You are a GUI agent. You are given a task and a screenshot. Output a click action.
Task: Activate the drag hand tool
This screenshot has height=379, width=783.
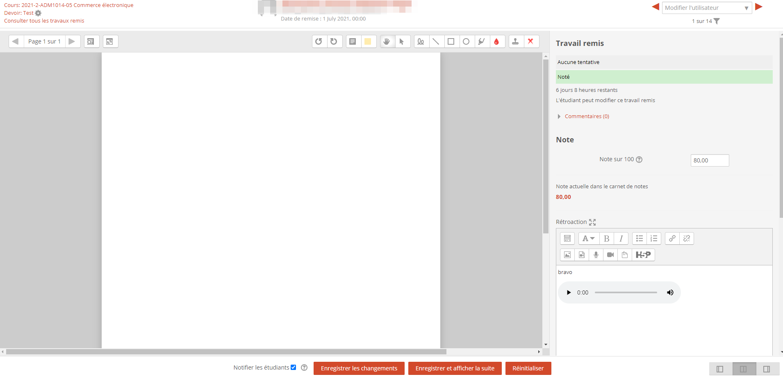[x=387, y=41]
